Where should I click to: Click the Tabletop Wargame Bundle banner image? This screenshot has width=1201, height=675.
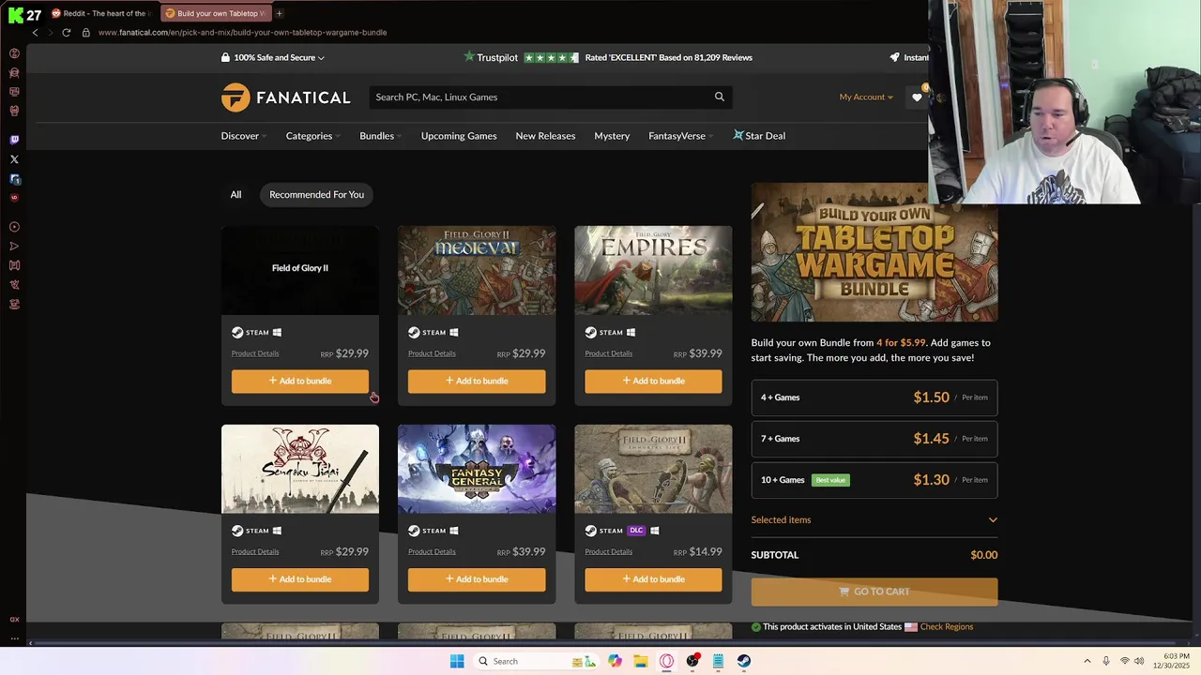pyautogui.click(x=874, y=252)
